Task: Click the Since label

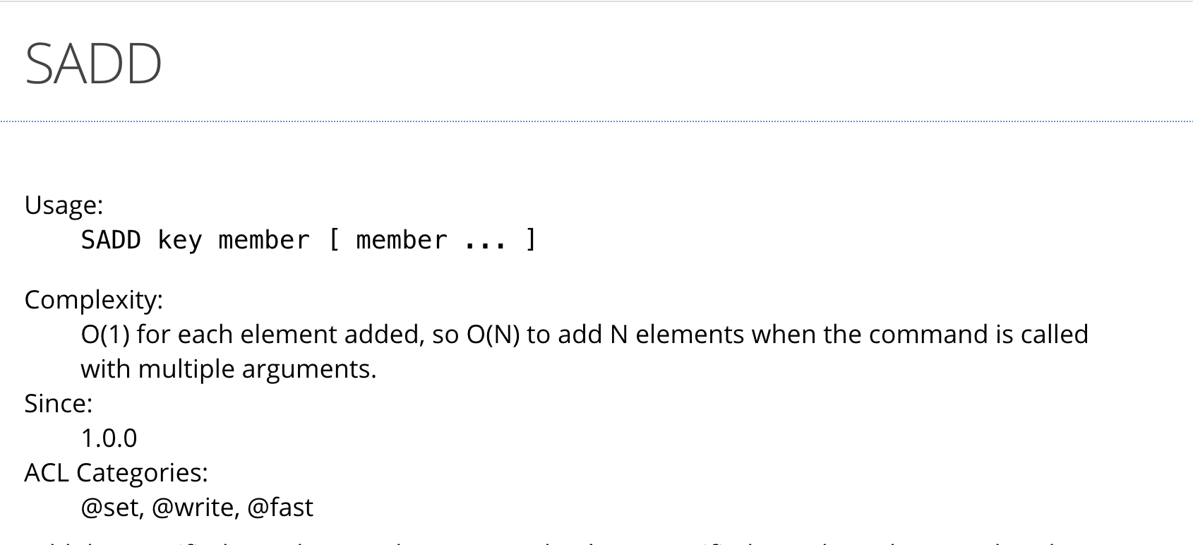Action: 59,404
